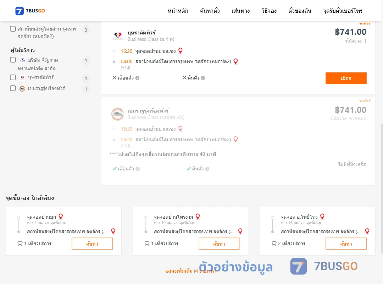Tick บริษัท จิรัฐกาล ทรานสปอร์ต checkbox
This screenshot has height=284, width=383.
pos(13,60)
